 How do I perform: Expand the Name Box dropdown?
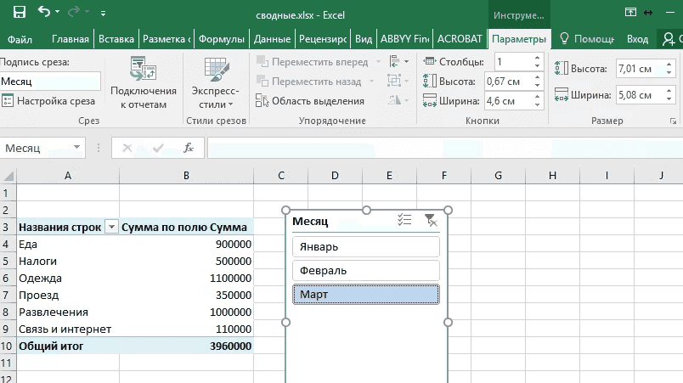(77, 148)
